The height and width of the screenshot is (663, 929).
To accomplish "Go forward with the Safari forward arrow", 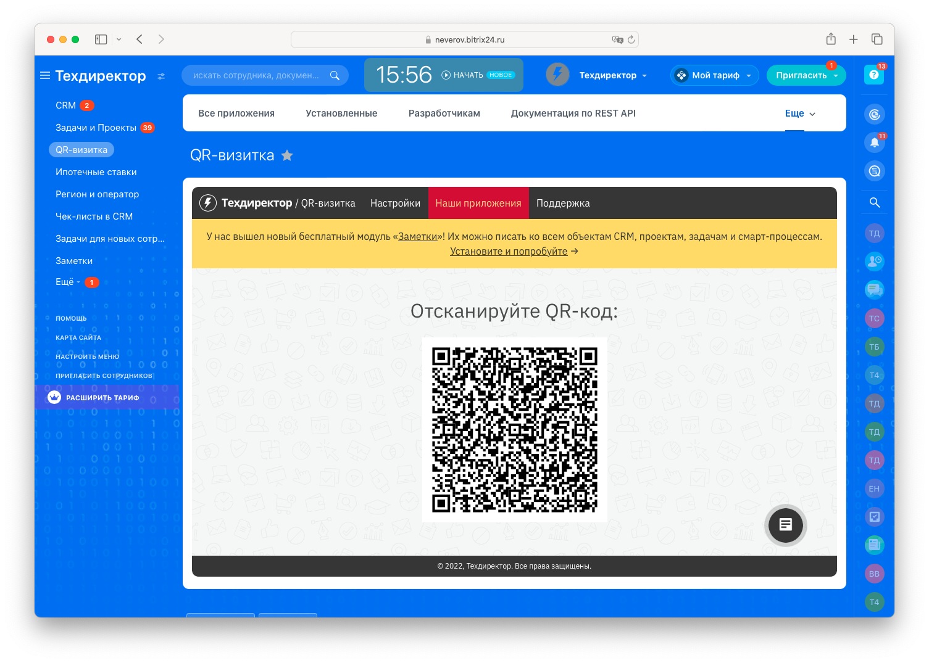I will (x=161, y=39).
